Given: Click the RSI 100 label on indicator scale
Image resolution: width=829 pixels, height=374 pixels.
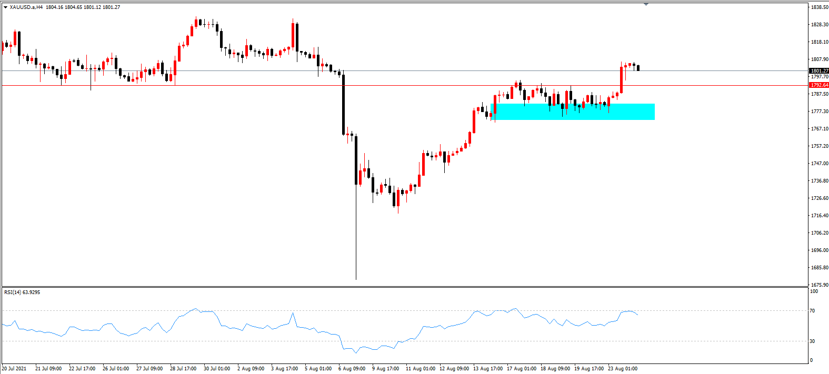Looking at the screenshot, I should (x=814, y=291).
